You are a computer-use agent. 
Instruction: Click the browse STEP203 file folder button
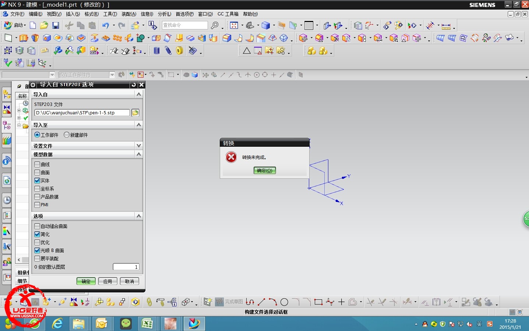pyautogui.click(x=135, y=113)
